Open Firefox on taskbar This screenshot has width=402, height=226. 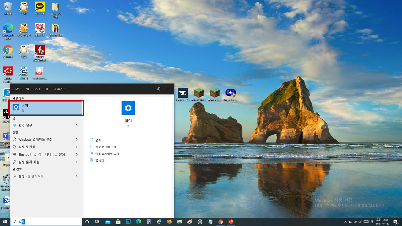[169, 222]
